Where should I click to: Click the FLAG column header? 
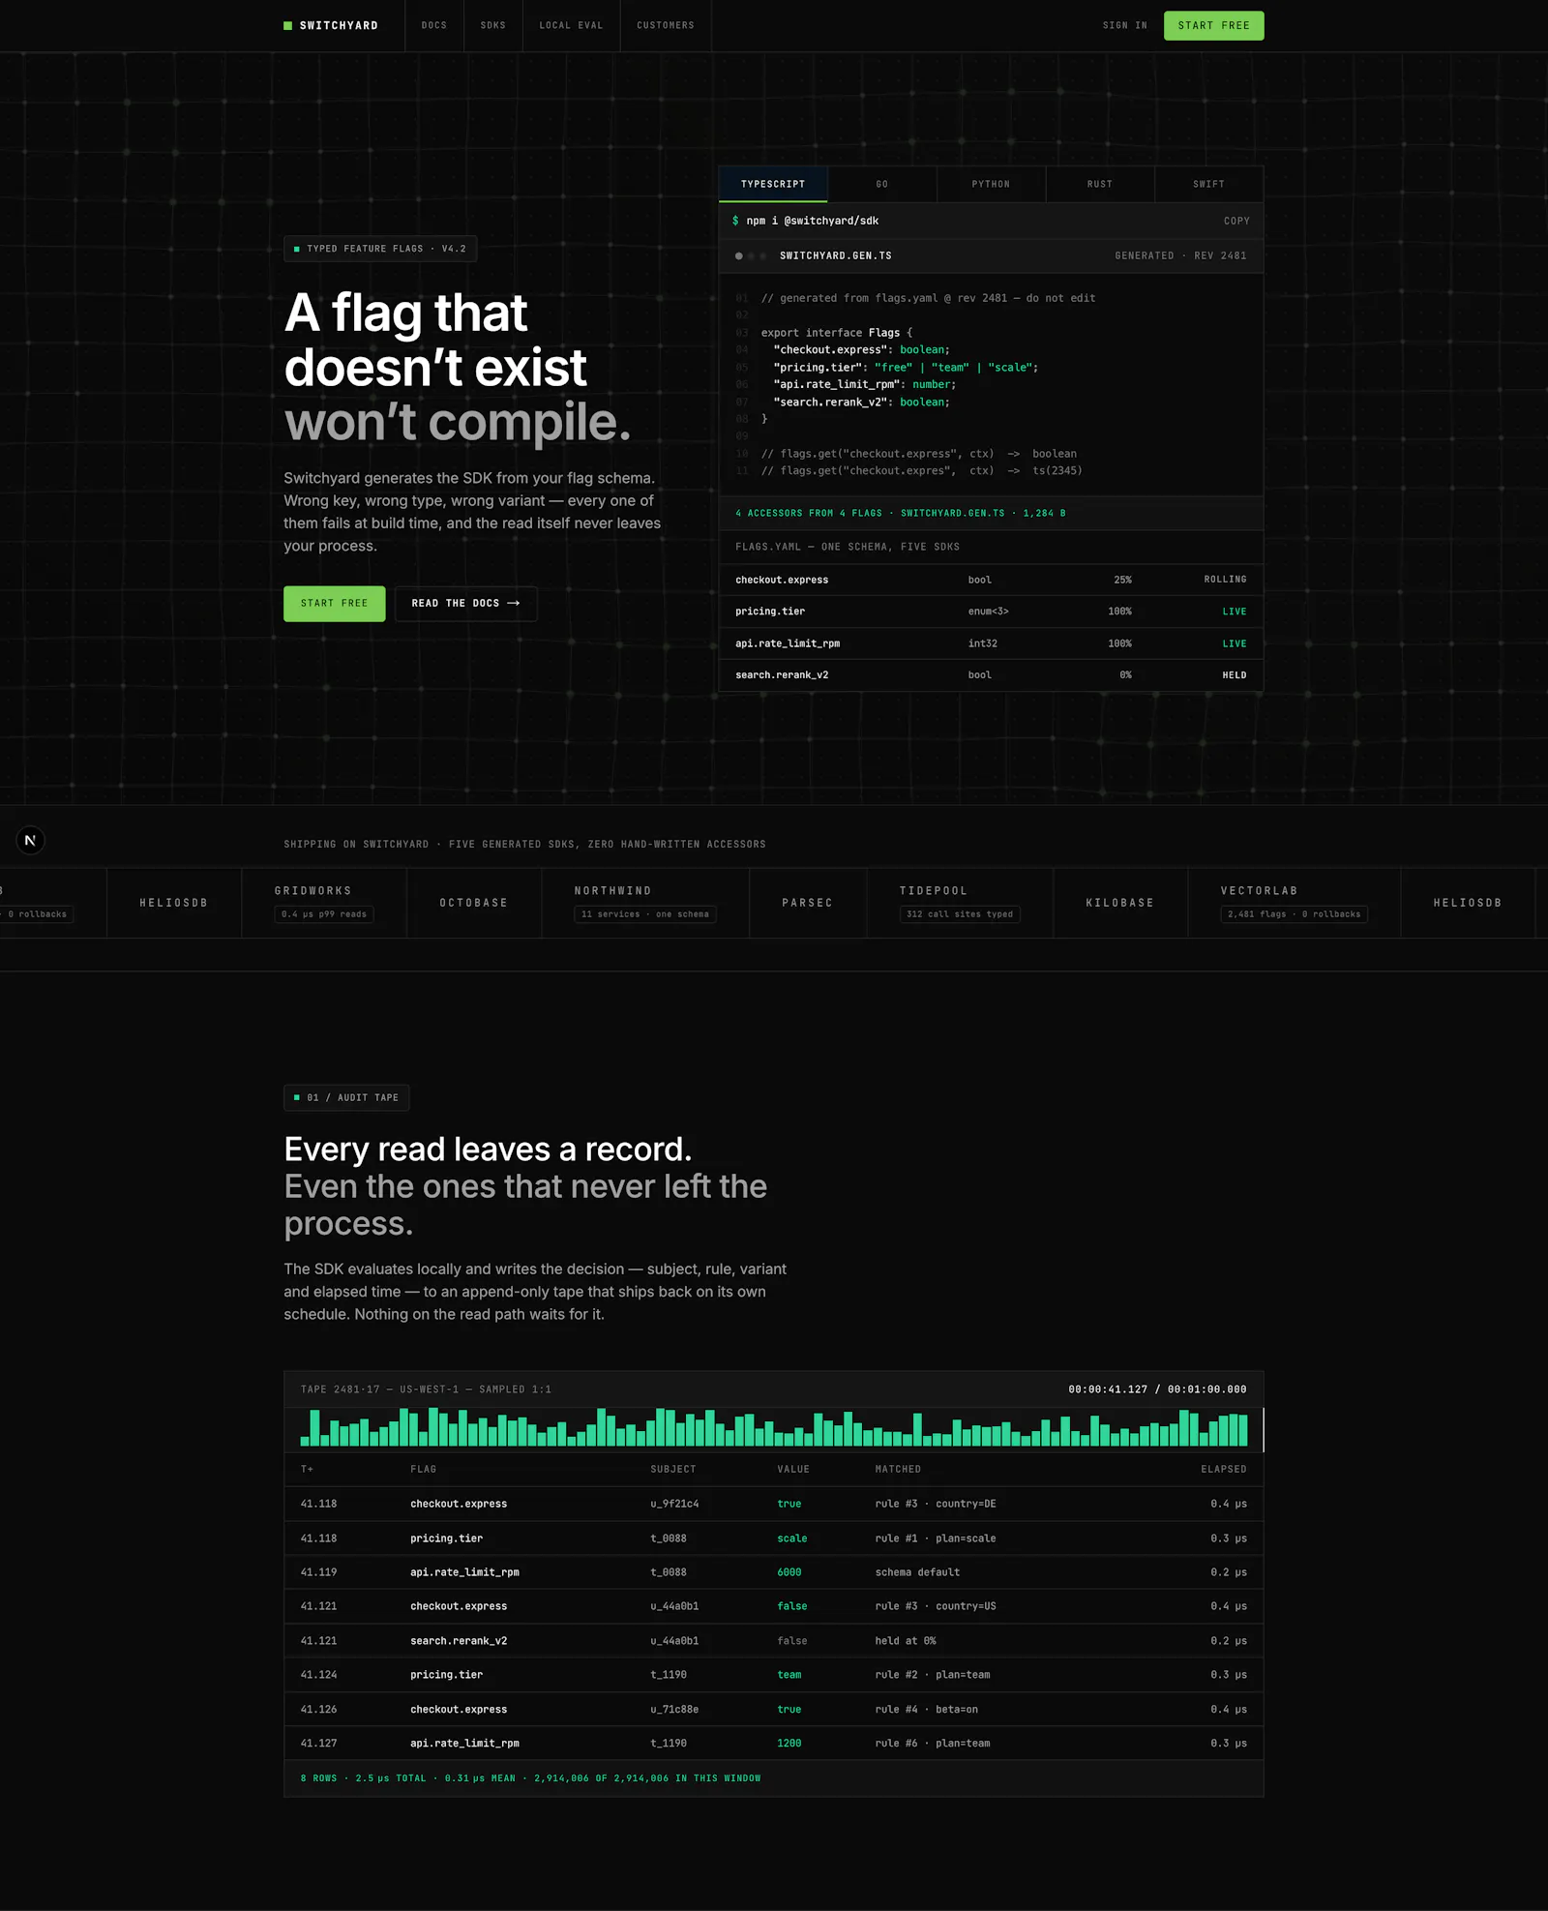click(x=423, y=1469)
